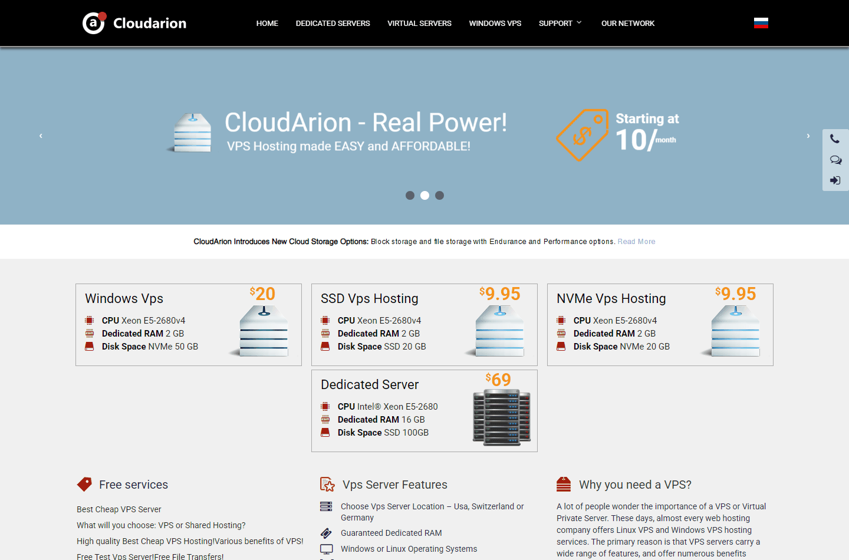Open High quality Best Cheap VPS link

tap(190, 541)
